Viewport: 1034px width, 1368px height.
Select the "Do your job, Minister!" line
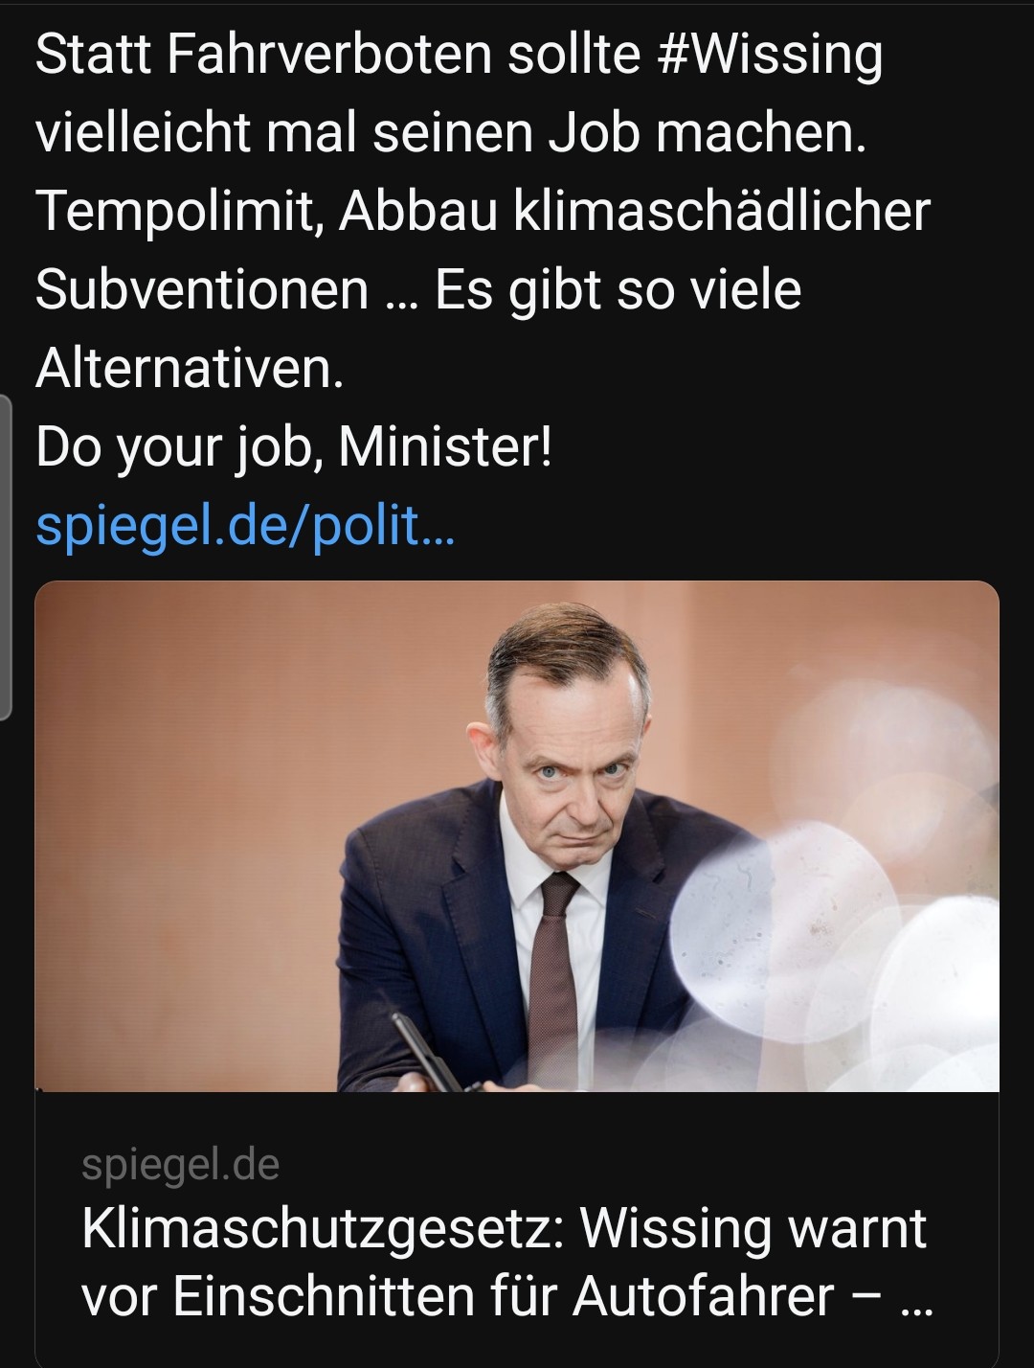coord(294,446)
